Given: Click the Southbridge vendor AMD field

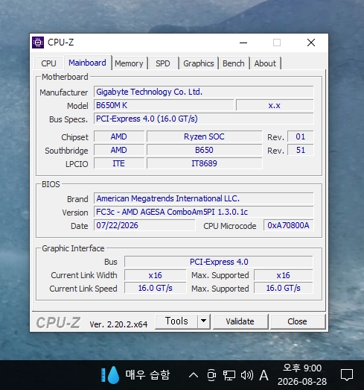Looking at the screenshot, I should point(119,150).
